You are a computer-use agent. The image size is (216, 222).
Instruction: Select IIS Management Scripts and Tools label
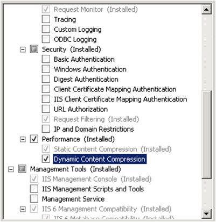[93, 189]
